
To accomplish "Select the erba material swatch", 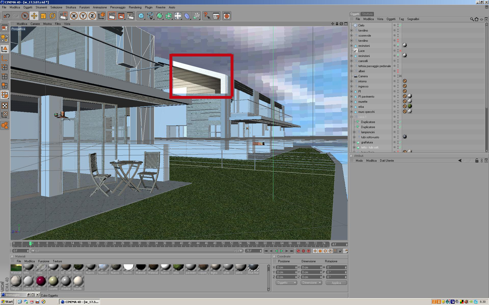I will click(x=178, y=269).
